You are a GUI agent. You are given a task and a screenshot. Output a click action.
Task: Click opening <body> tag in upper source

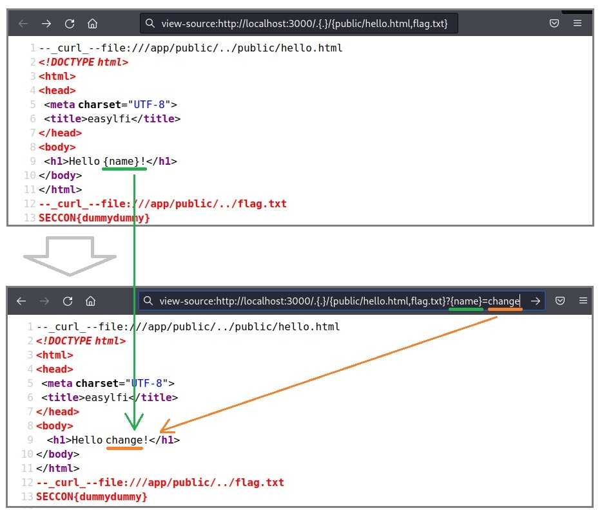[x=57, y=147]
